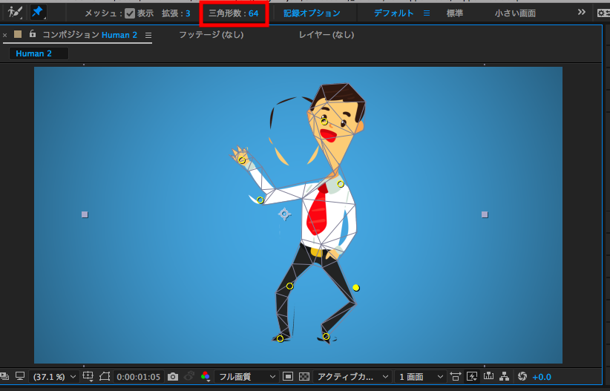Click the exposure value +0.0
Screen dimensions: 610x391
click(x=542, y=377)
